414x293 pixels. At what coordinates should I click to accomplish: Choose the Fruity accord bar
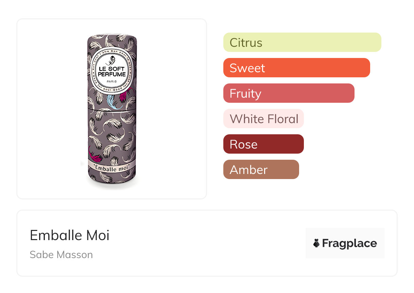point(289,93)
